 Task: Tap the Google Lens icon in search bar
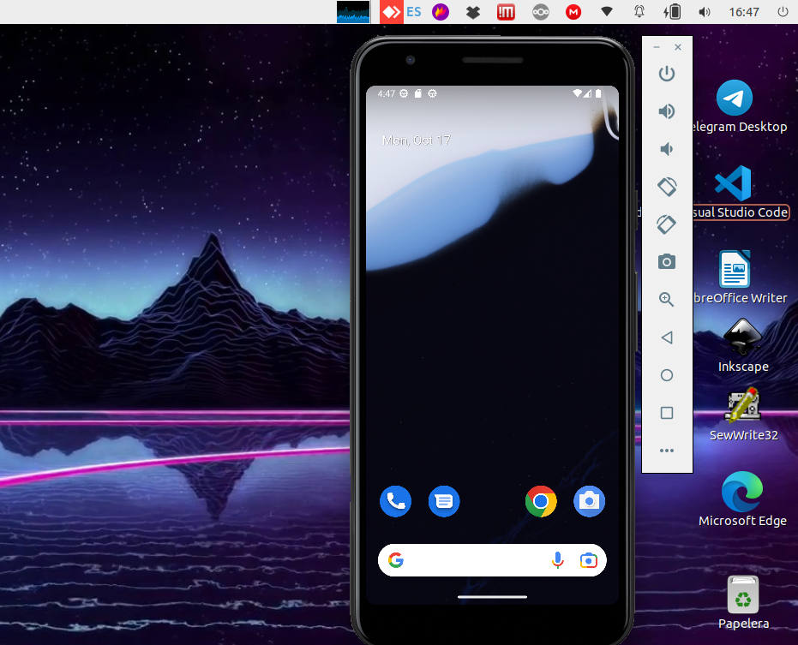pyautogui.click(x=588, y=560)
